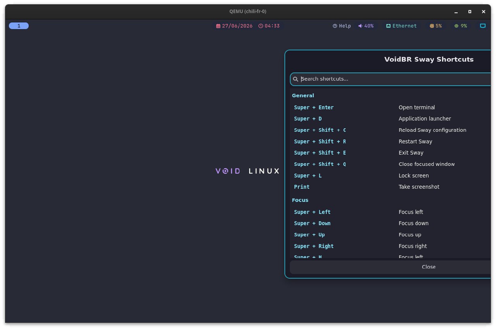The height and width of the screenshot is (329, 496).
Task: Close the VoidBR Sway Shortcuts dialog
Action: [390, 267]
